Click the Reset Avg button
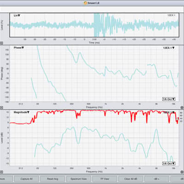Viewport: 184px width, 184px height. (52, 179)
